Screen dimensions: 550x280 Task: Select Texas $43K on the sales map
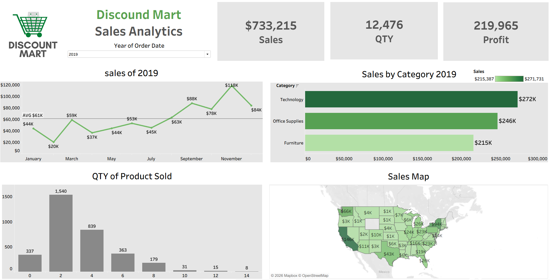tap(389, 254)
